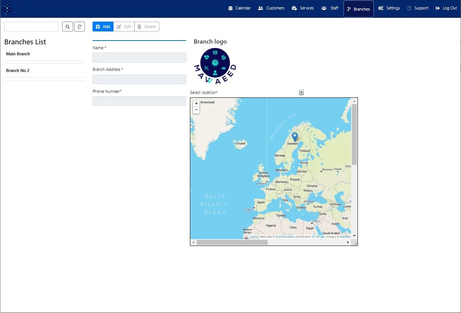Viewport: 461px width, 313px height.
Task: Click the search magnifier icon button
Action: [67, 27]
